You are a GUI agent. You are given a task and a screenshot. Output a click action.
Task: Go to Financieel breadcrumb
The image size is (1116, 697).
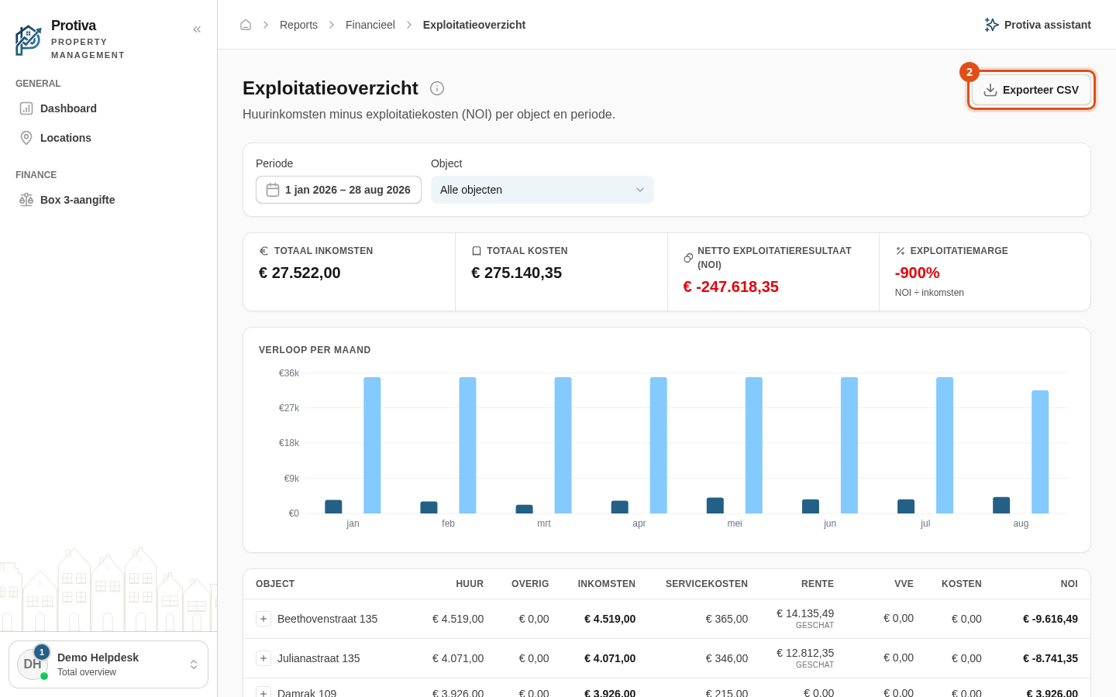coord(370,25)
